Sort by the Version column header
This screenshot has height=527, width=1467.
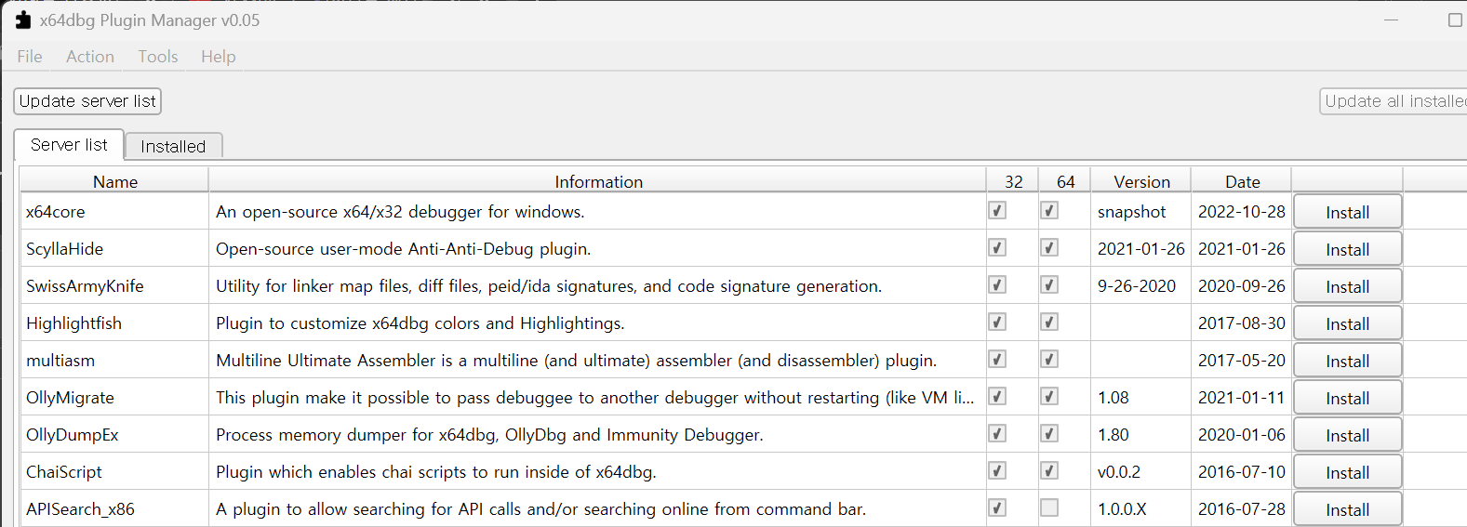point(1141,181)
